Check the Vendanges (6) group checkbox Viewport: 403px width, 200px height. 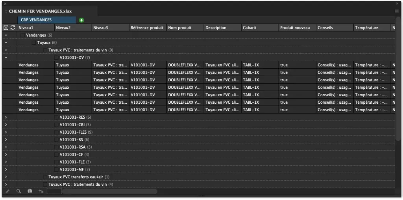(23, 35)
